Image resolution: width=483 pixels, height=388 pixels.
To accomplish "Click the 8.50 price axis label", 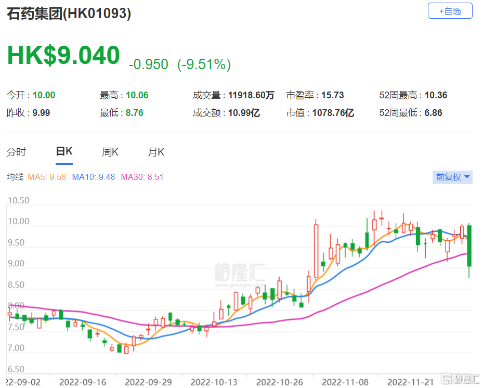I will click(16, 285).
